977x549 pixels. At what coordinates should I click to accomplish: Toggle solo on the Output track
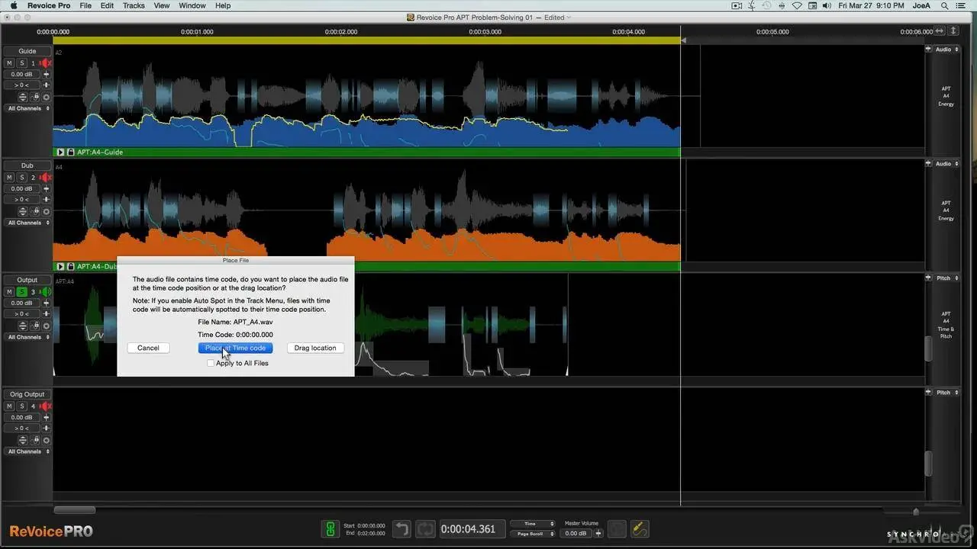(22, 292)
